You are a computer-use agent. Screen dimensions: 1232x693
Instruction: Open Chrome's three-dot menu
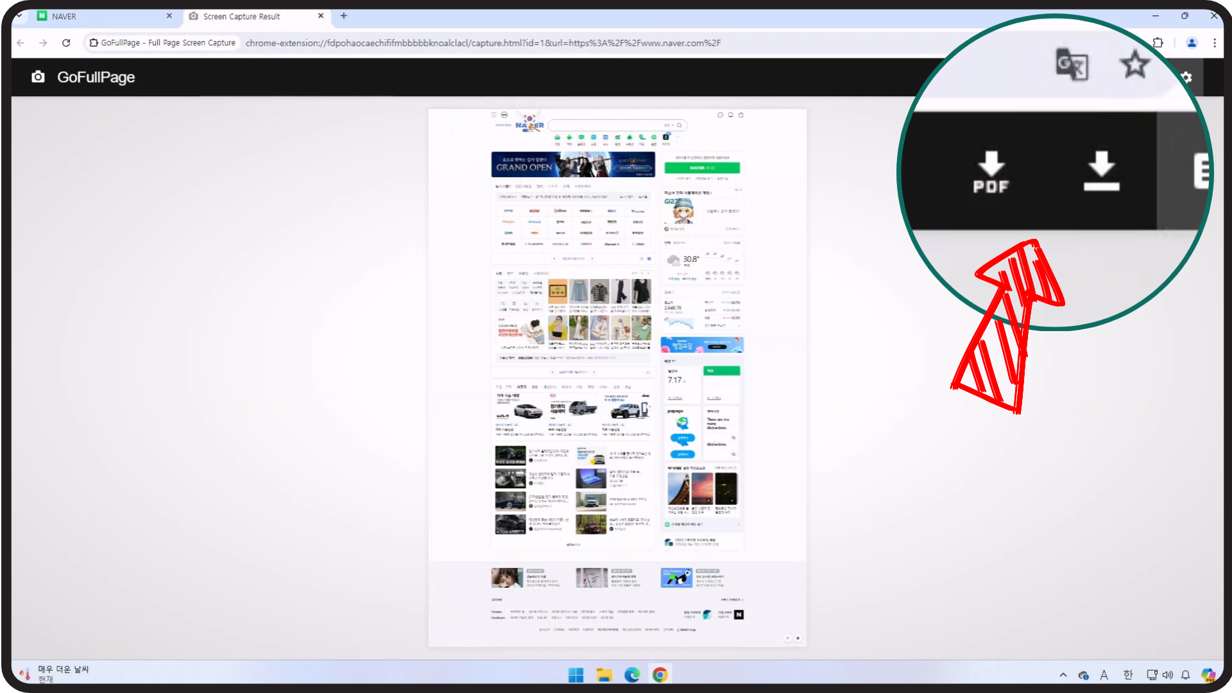pyautogui.click(x=1214, y=43)
